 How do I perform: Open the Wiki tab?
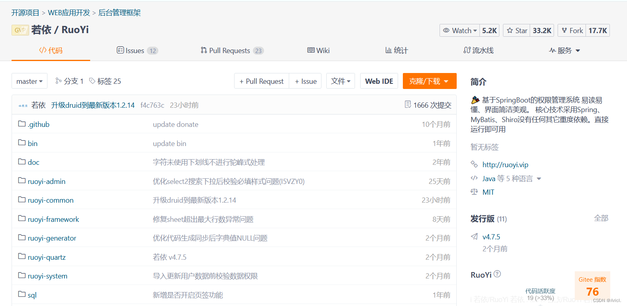(x=318, y=51)
